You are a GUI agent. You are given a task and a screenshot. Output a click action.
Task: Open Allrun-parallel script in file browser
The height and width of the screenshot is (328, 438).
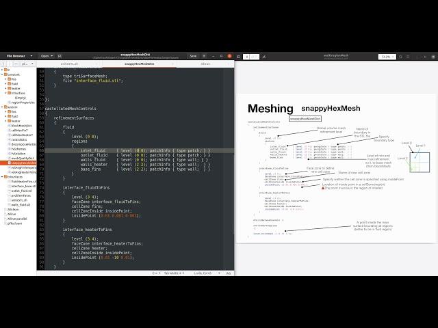click(17, 219)
